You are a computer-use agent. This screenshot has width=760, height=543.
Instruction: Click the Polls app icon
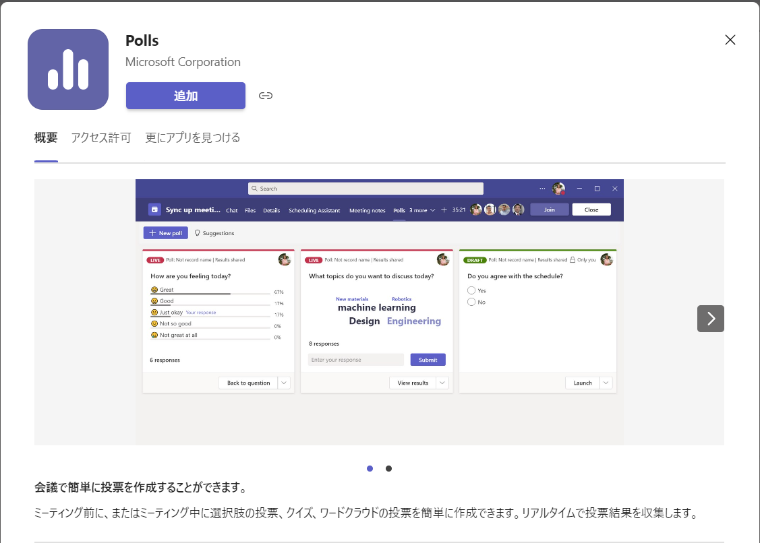[68, 69]
